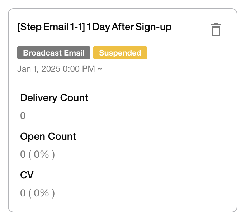Click the Open Count 0% rate
The image size is (246, 220).
(42, 154)
